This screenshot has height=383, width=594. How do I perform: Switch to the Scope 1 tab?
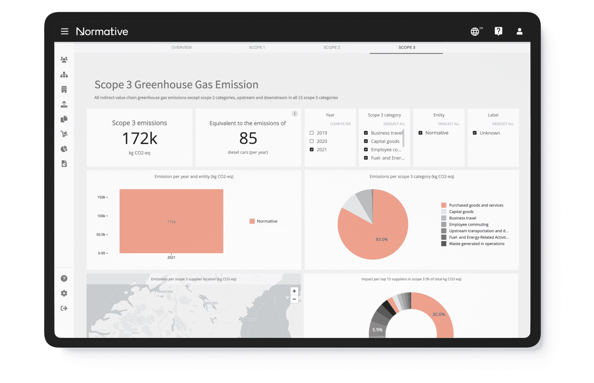point(257,47)
